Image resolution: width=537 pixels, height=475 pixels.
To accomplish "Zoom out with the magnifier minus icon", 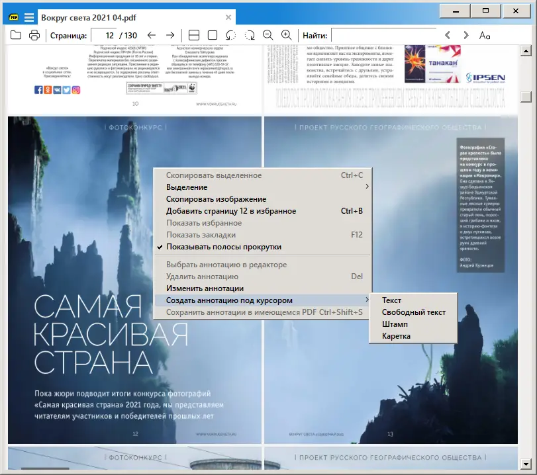I will 268,35.
